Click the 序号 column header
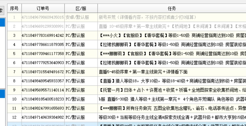This screenshot has height=126, width=246. [x=14, y=8]
